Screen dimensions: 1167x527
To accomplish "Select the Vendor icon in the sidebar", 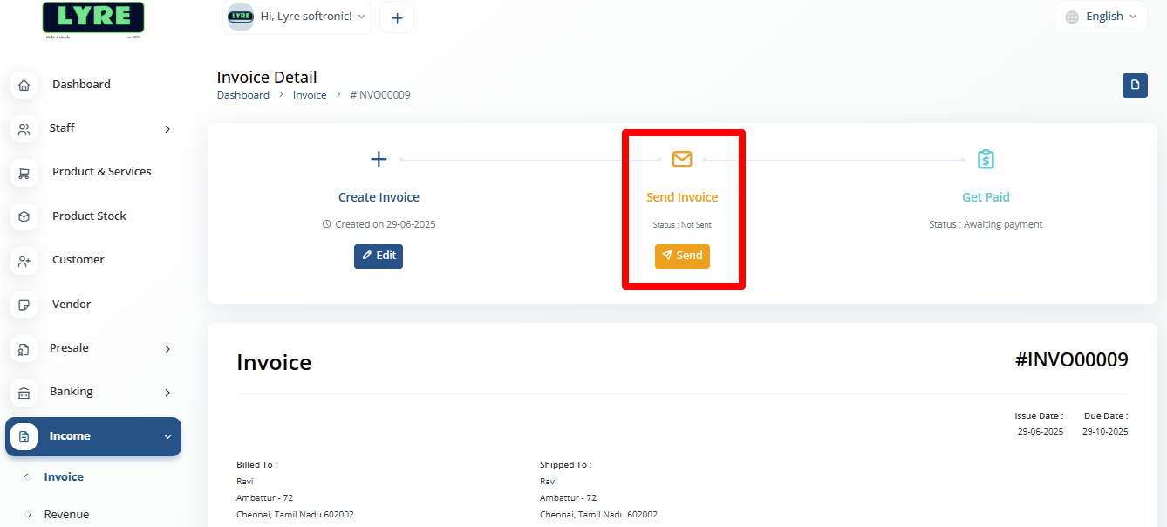I will coord(24,304).
